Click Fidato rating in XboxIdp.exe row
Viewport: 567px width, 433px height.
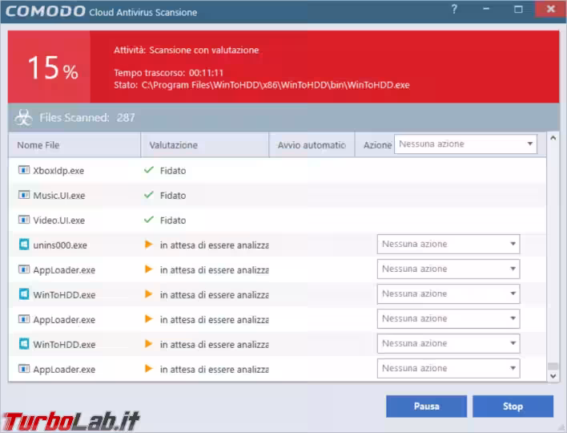point(173,171)
